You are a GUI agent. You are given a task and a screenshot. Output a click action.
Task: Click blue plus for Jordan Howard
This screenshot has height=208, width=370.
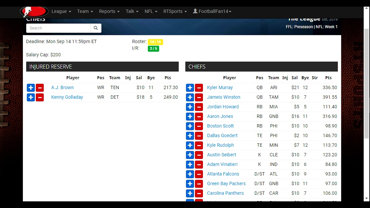[190, 107]
